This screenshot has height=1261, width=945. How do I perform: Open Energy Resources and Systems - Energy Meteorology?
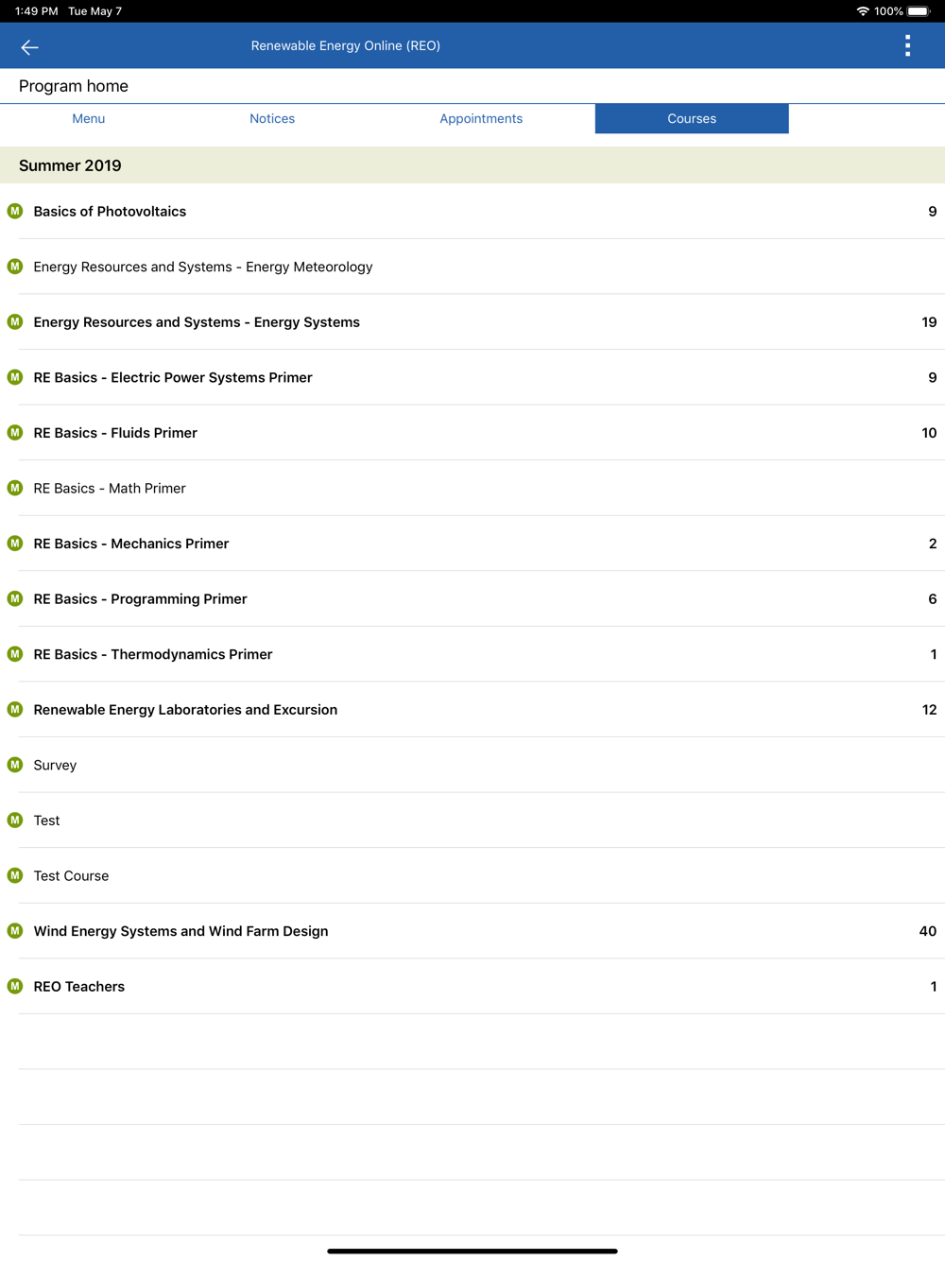(203, 267)
